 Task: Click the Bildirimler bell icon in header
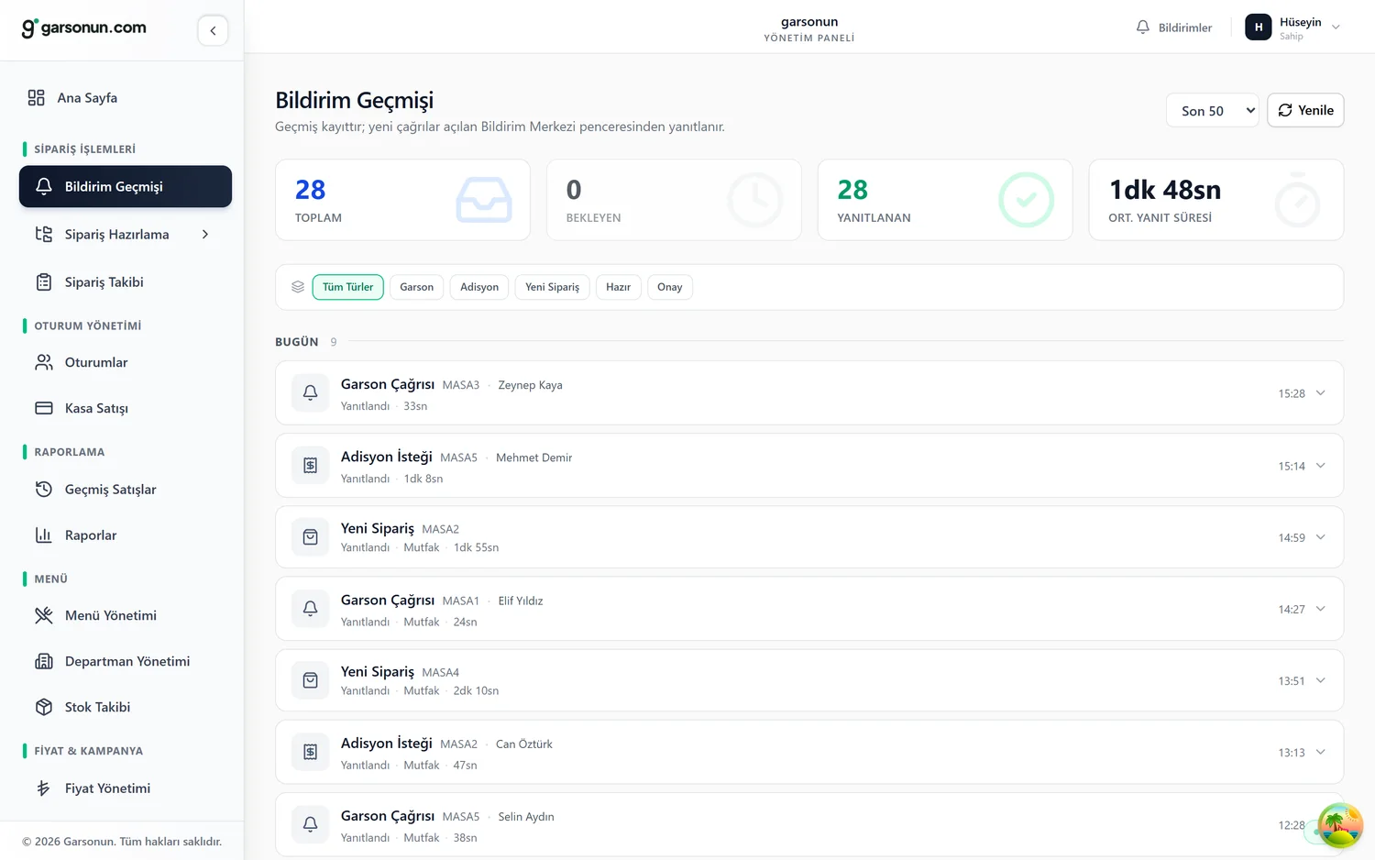[x=1142, y=28]
